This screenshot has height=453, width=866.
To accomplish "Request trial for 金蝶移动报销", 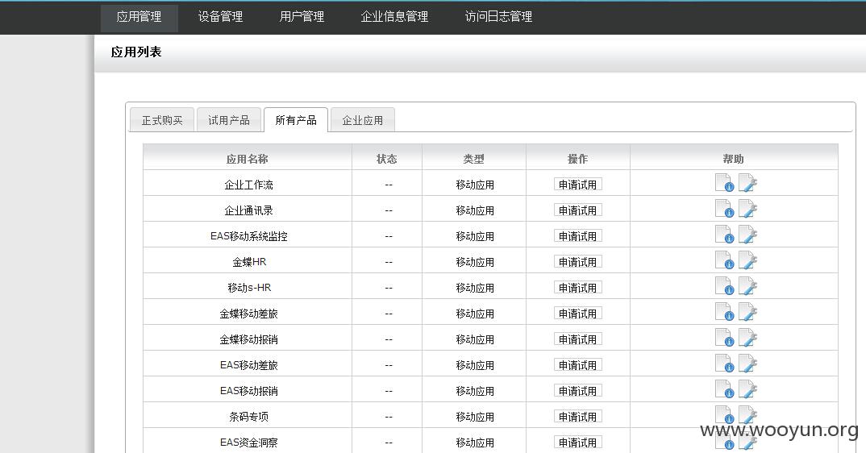I will point(577,339).
